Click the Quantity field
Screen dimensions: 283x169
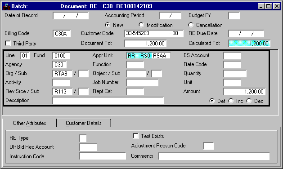click(235, 74)
